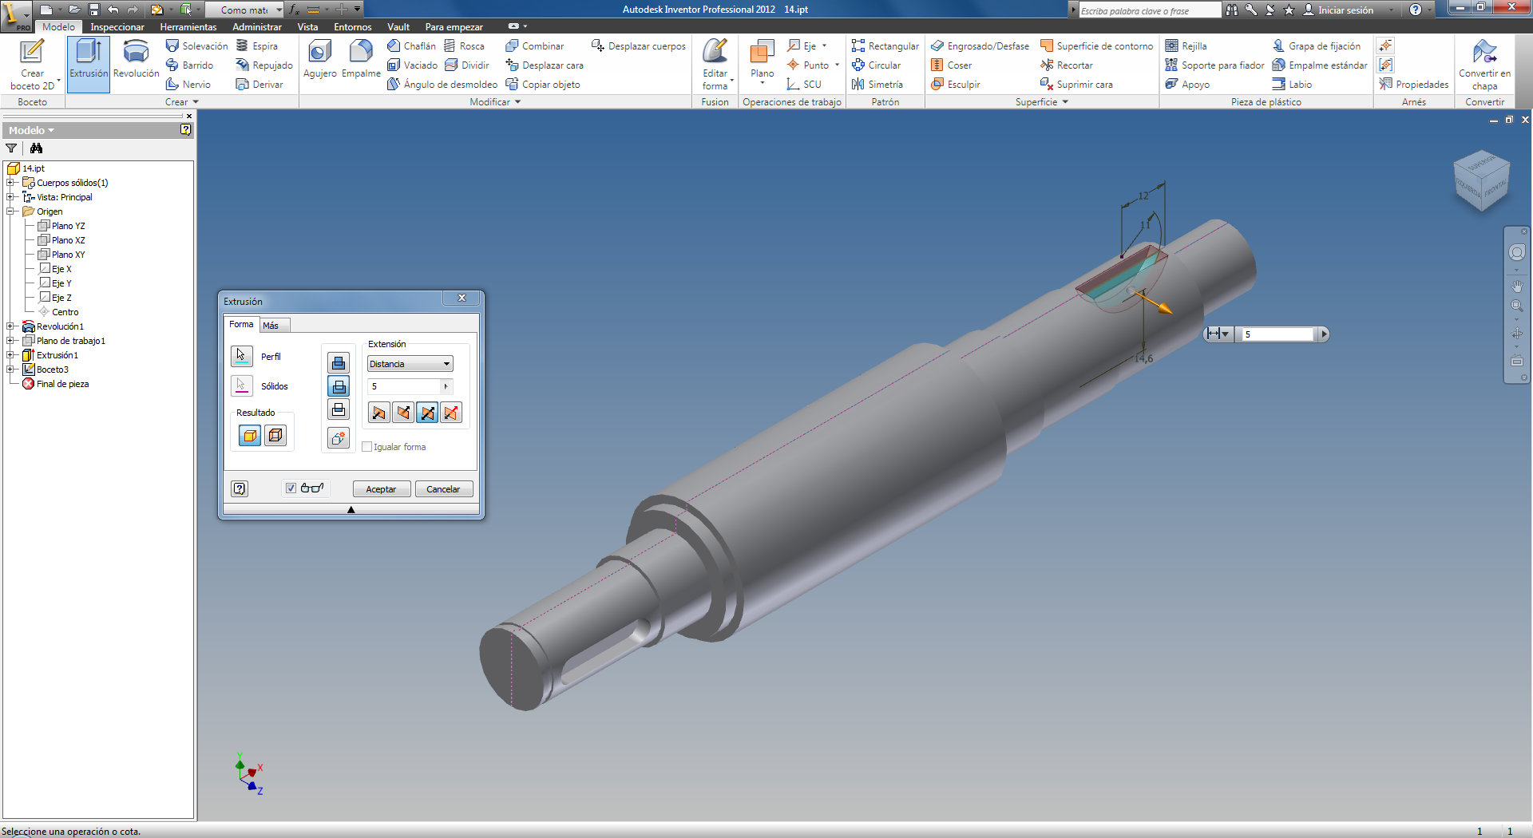Viewport: 1533px width, 838px height.
Task: Click Superficie de contorno tool
Action: 1096,46
